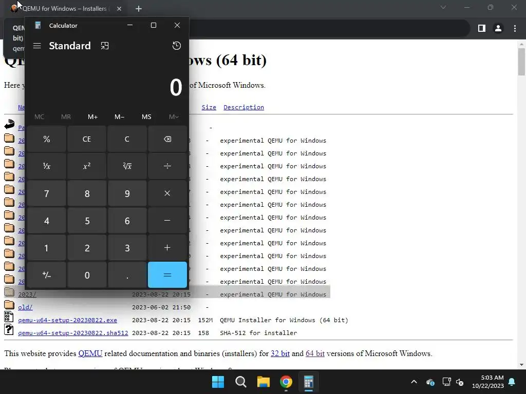Toggle Keep on top mode in Calculator
526x394 pixels.
105,46
